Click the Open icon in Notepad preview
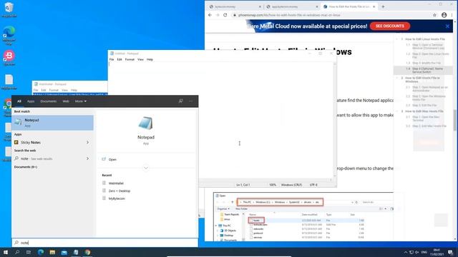This screenshot has height=257, width=458. tap(104, 159)
